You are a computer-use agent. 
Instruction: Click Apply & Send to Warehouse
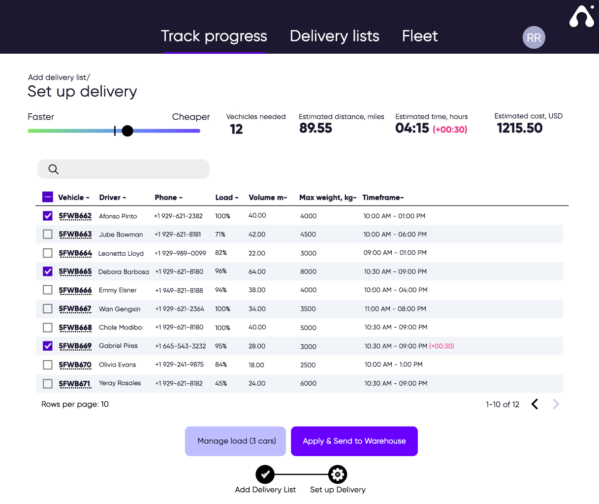(x=354, y=441)
